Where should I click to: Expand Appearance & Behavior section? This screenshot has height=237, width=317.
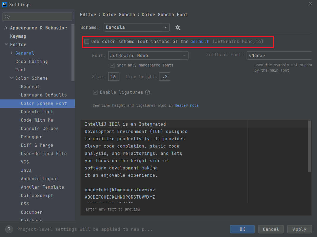[6, 28]
